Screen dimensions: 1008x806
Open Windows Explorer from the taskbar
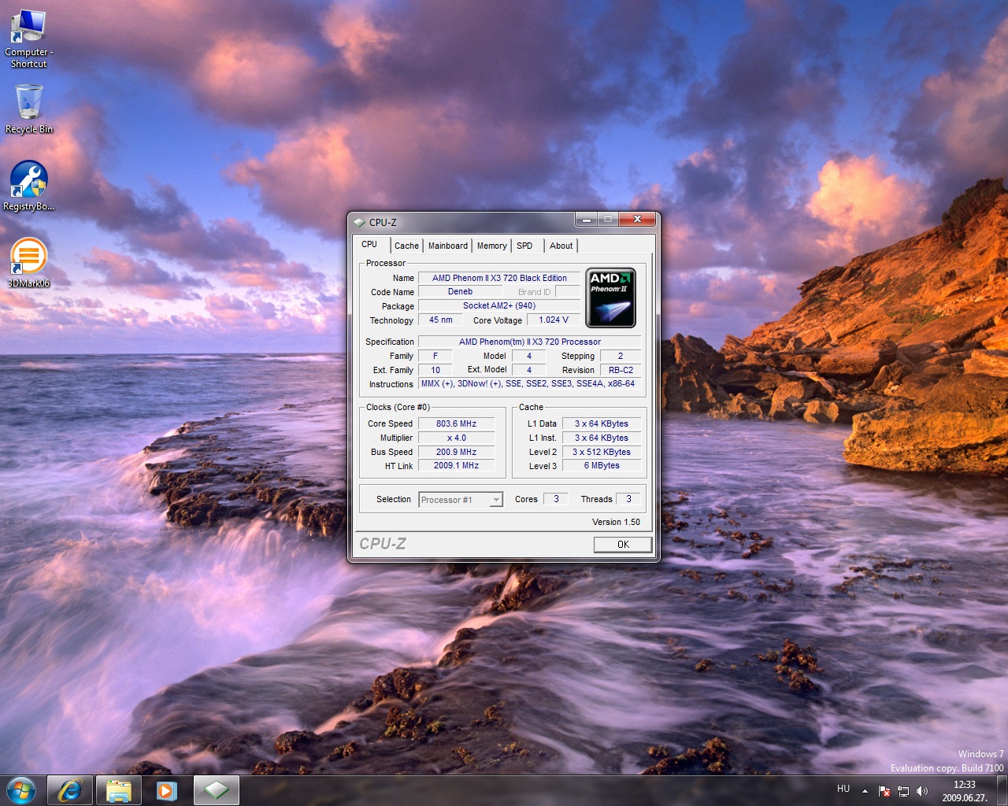(x=119, y=790)
